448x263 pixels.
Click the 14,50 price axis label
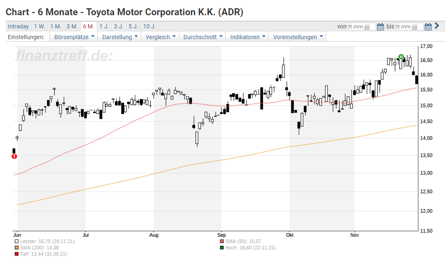tap(426, 121)
